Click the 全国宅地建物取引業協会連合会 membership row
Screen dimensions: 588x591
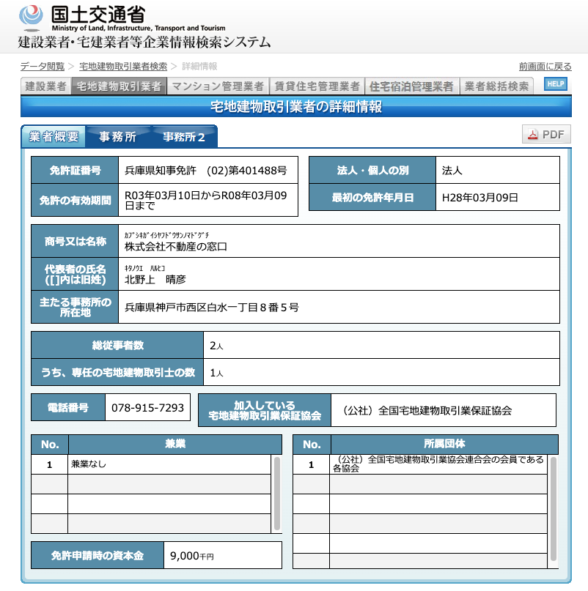click(x=437, y=464)
